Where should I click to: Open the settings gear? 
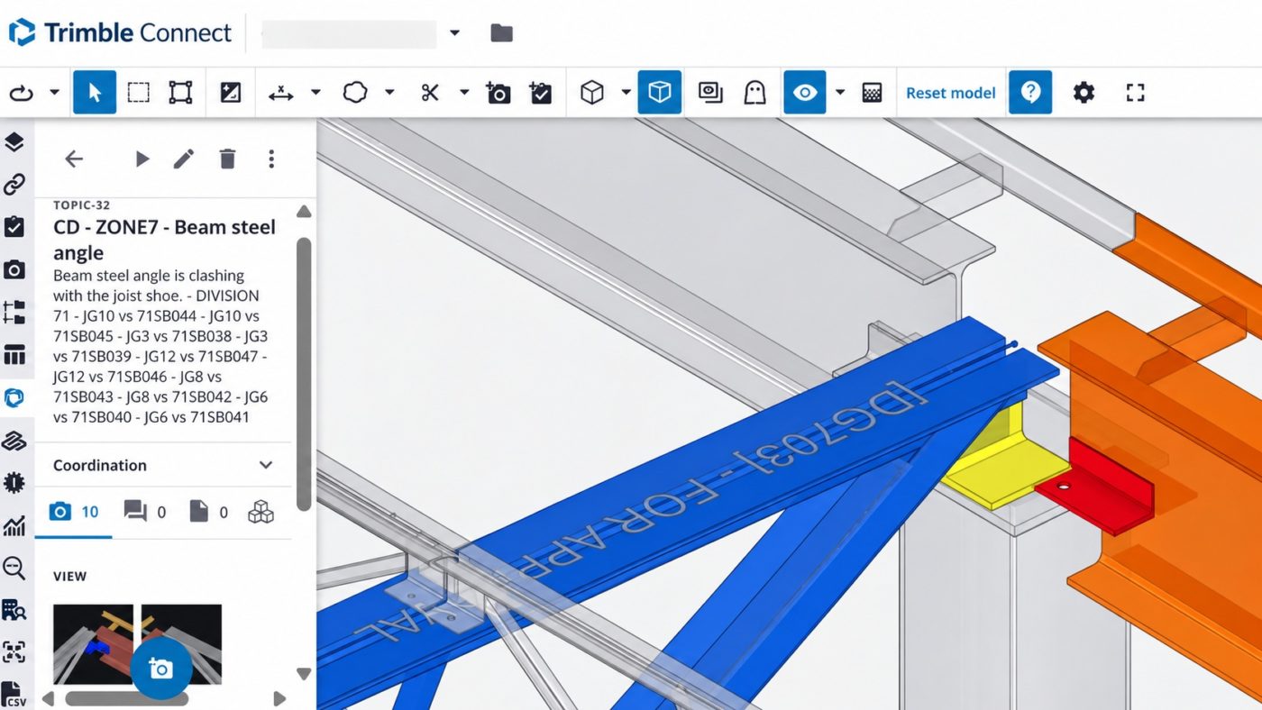[1084, 92]
